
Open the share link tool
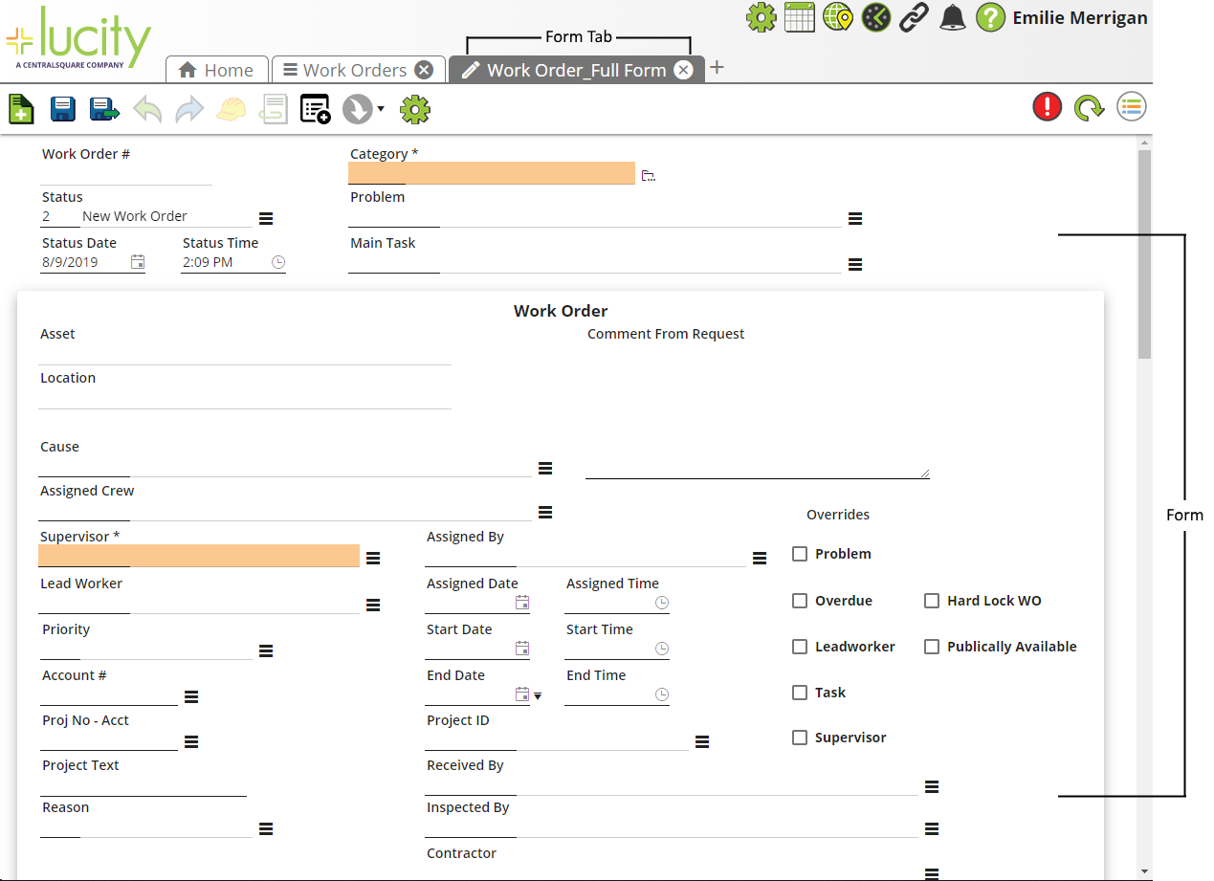coord(914,17)
